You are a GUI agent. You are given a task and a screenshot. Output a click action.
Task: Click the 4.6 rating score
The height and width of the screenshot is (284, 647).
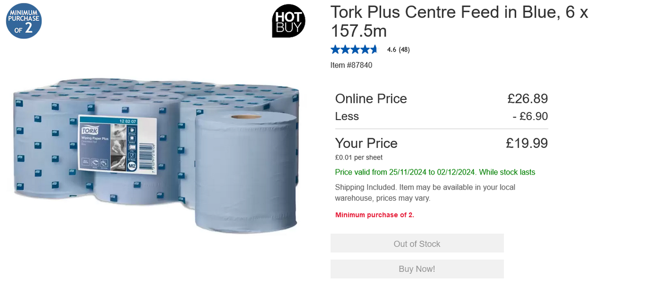coord(392,49)
